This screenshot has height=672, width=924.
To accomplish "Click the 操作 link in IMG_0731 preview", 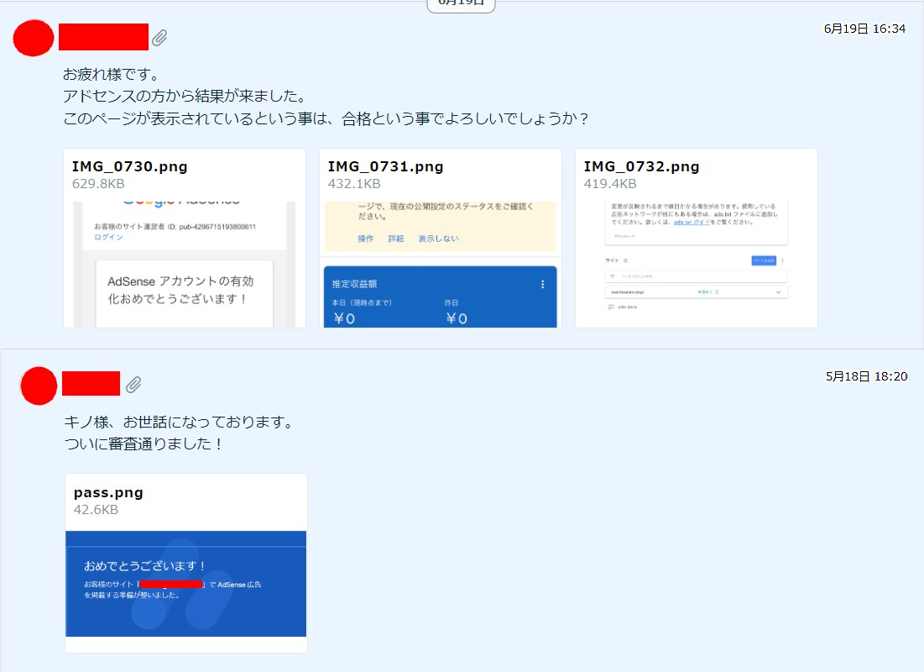I will [365, 239].
